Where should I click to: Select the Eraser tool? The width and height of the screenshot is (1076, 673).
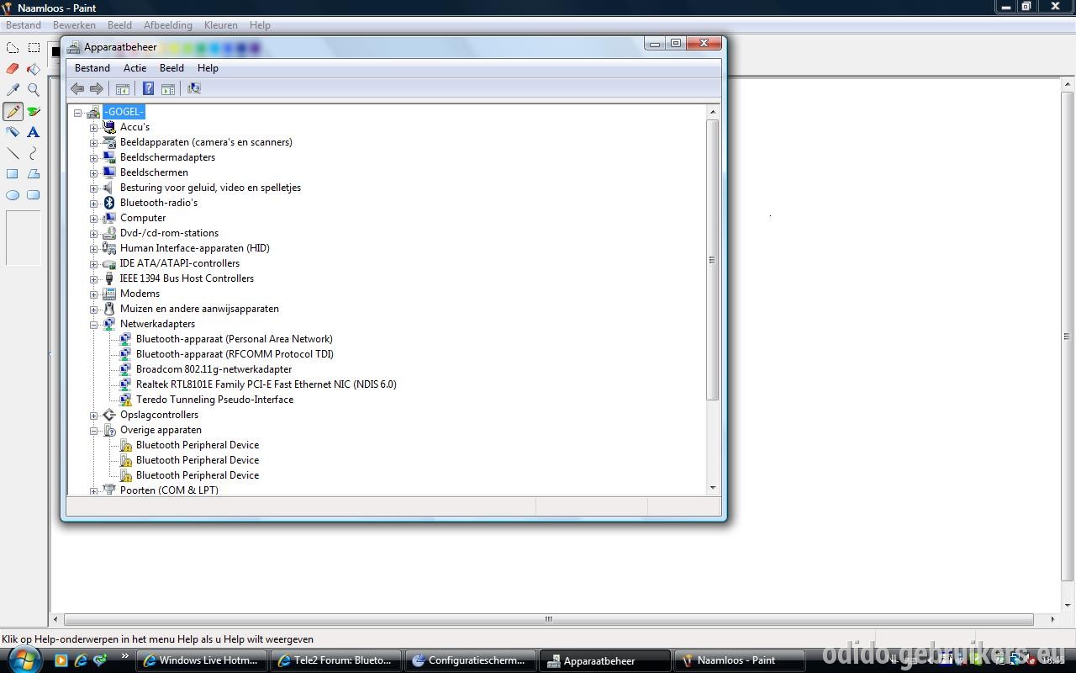pyautogui.click(x=13, y=69)
